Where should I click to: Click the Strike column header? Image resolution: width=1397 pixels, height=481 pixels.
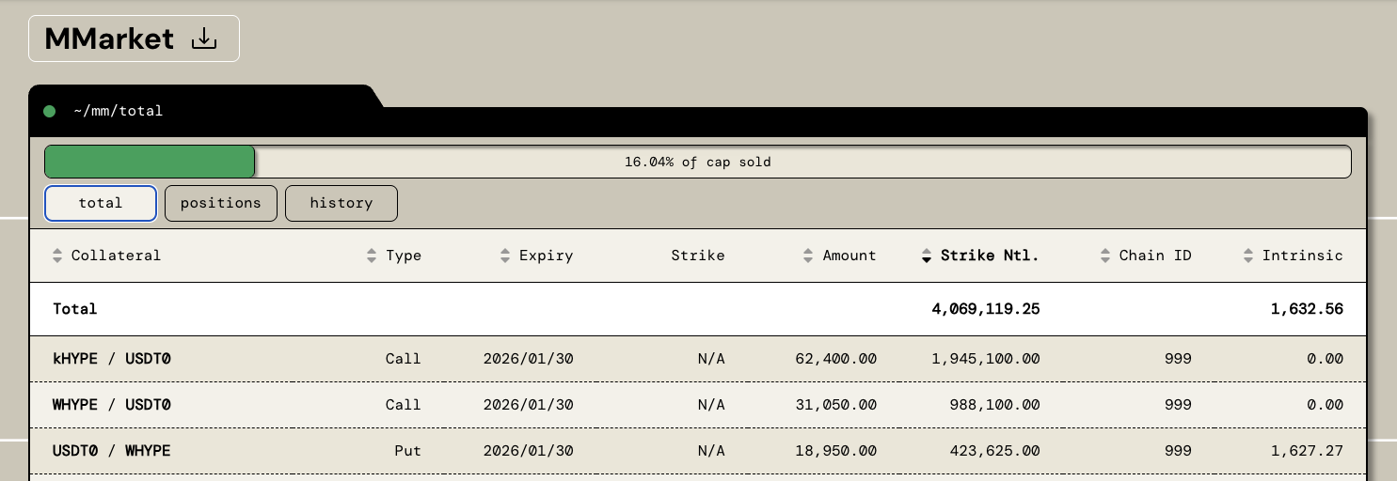pos(697,256)
